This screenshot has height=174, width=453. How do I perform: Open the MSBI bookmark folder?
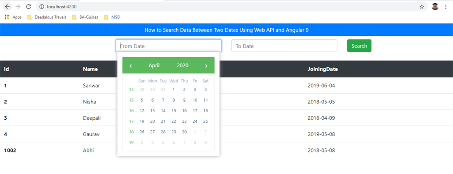coord(112,17)
